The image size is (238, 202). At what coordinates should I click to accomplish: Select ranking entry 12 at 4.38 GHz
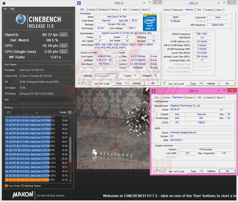point(36,121)
